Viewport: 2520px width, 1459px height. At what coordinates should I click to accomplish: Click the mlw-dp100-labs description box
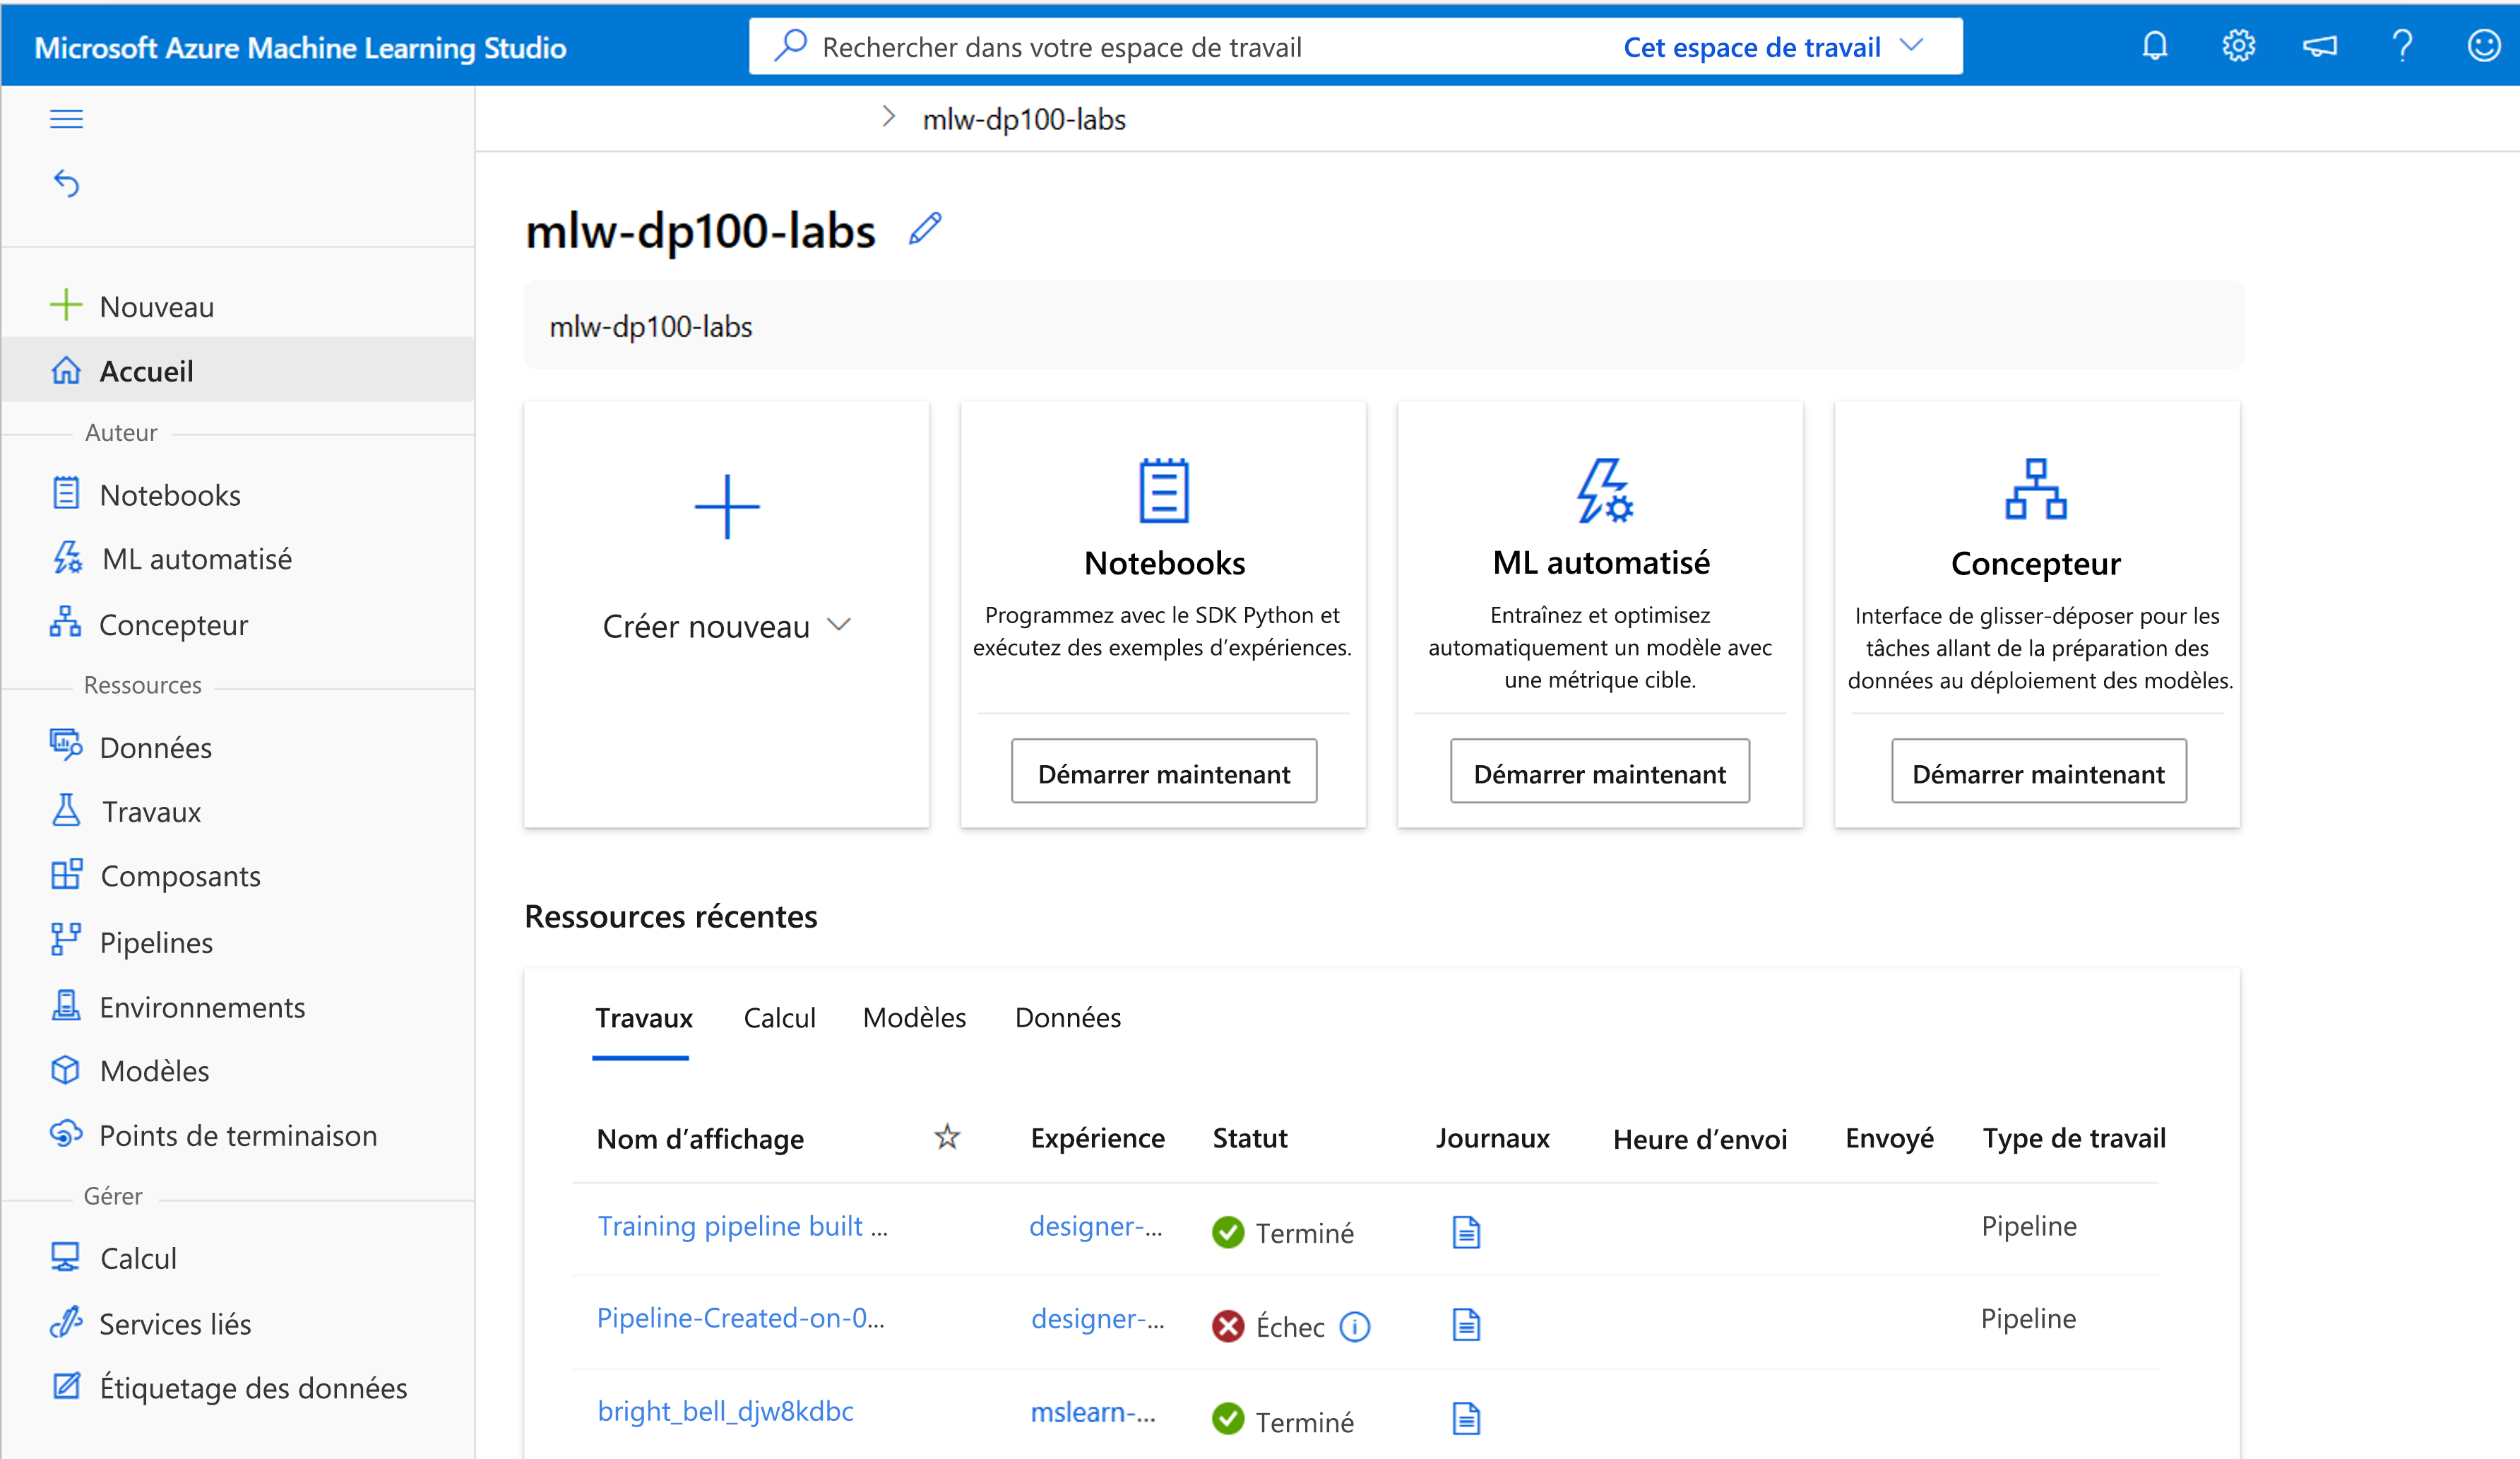(1384, 325)
